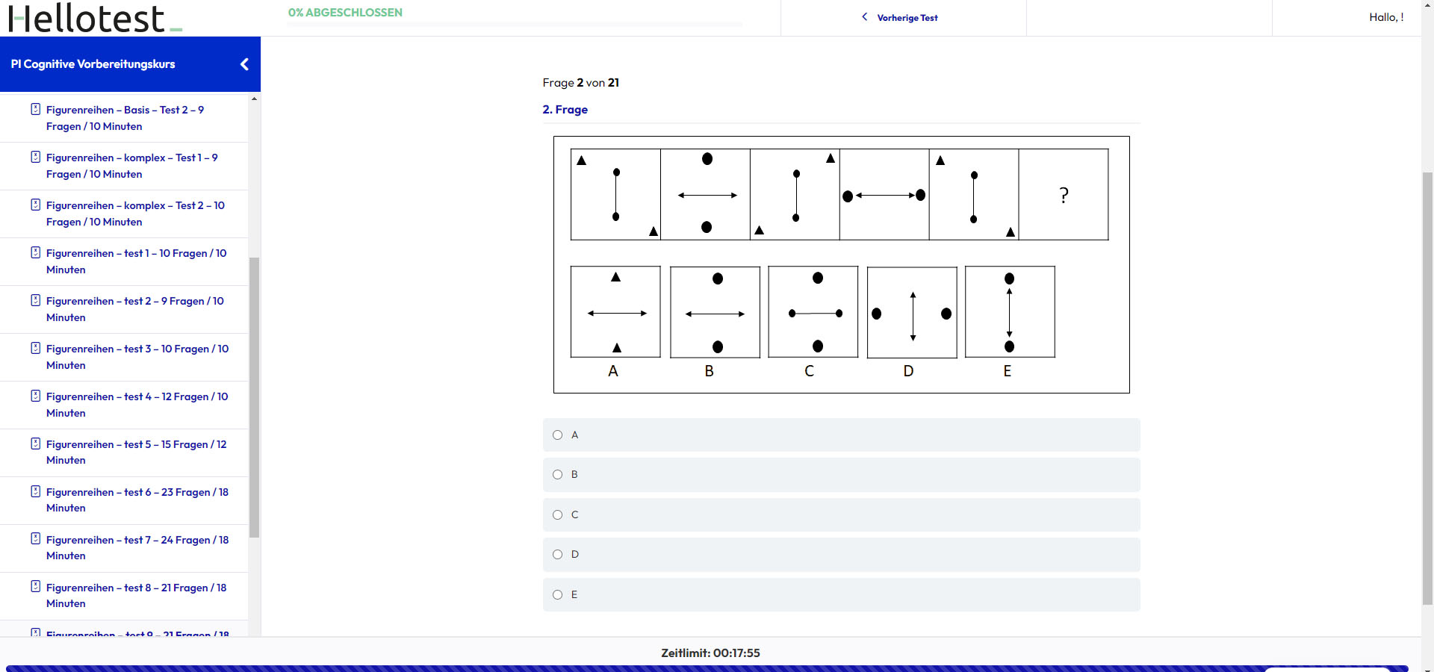
Task: Click the quiz icon beside Figurenreihen test 5
Action: (x=35, y=444)
